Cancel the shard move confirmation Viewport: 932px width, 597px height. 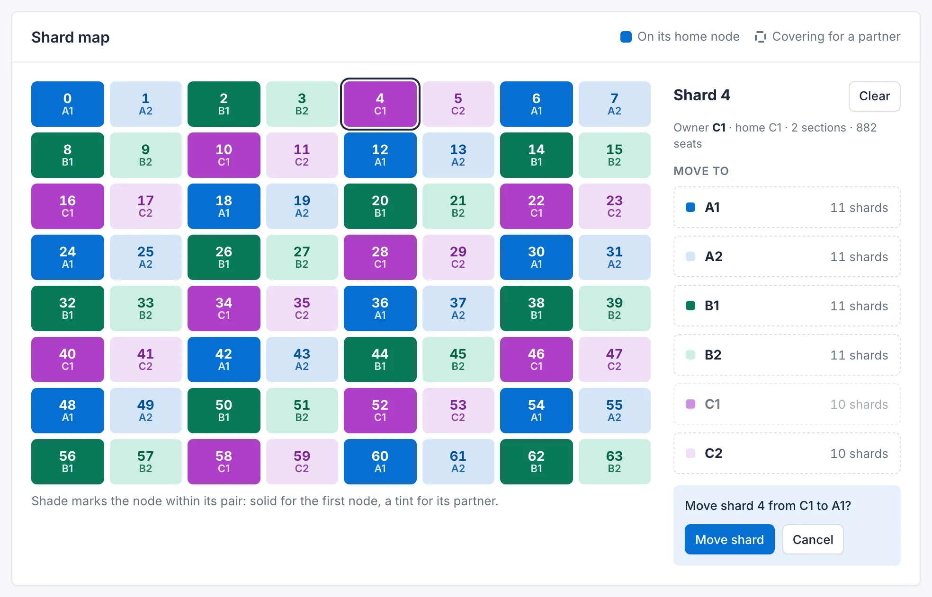tap(813, 539)
